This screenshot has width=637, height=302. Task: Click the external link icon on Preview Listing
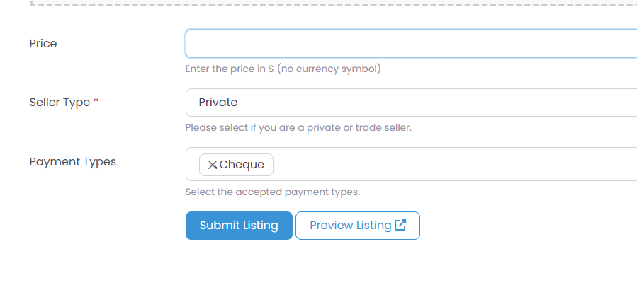tap(400, 225)
